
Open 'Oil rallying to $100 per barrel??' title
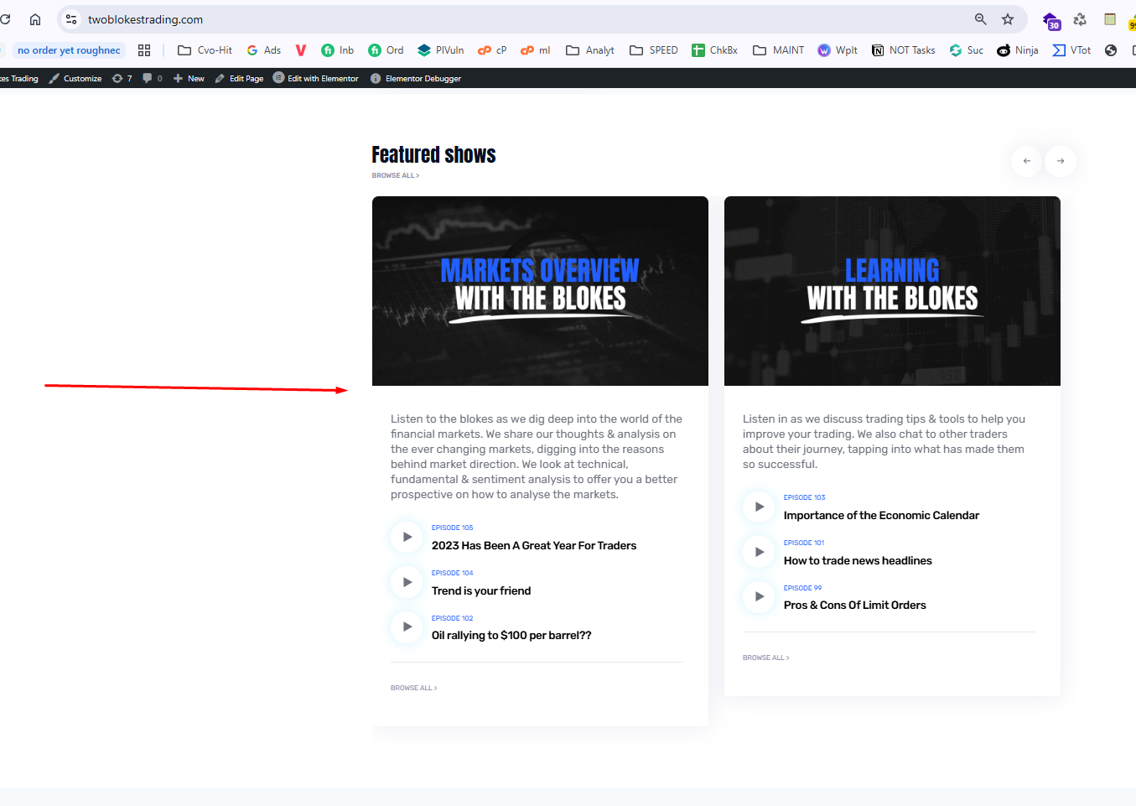tap(511, 635)
